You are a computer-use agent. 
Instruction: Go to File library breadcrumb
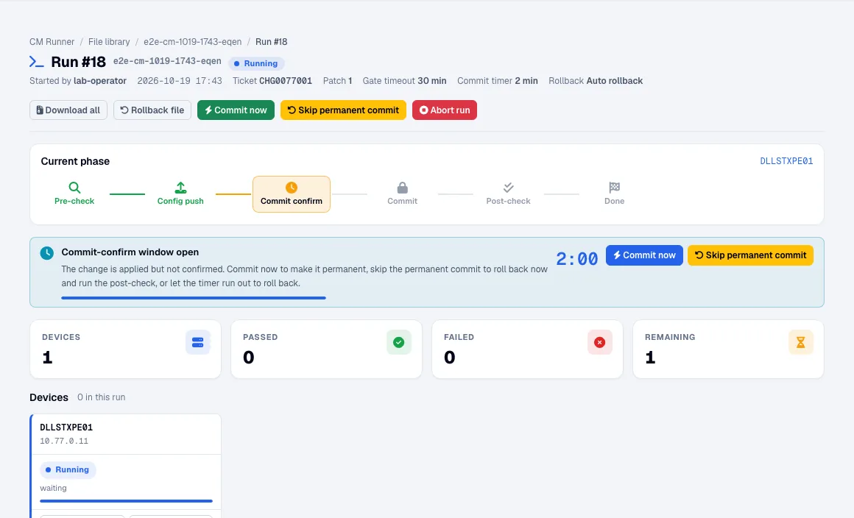coord(109,42)
